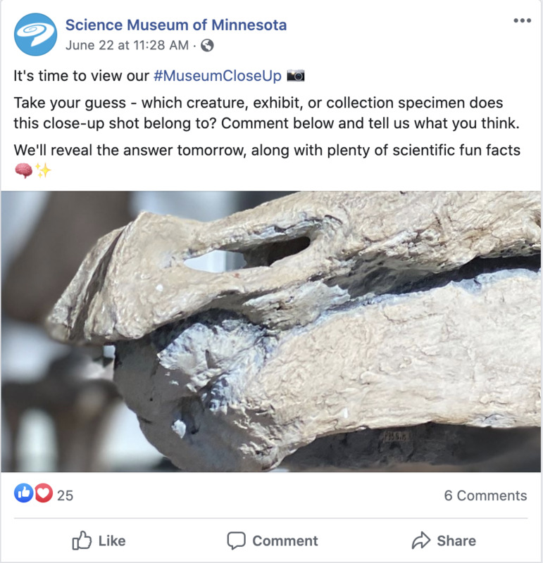Open the #MuseumCloseUp hashtag link
This screenshot has height=563, width=543.
(218, 76)
